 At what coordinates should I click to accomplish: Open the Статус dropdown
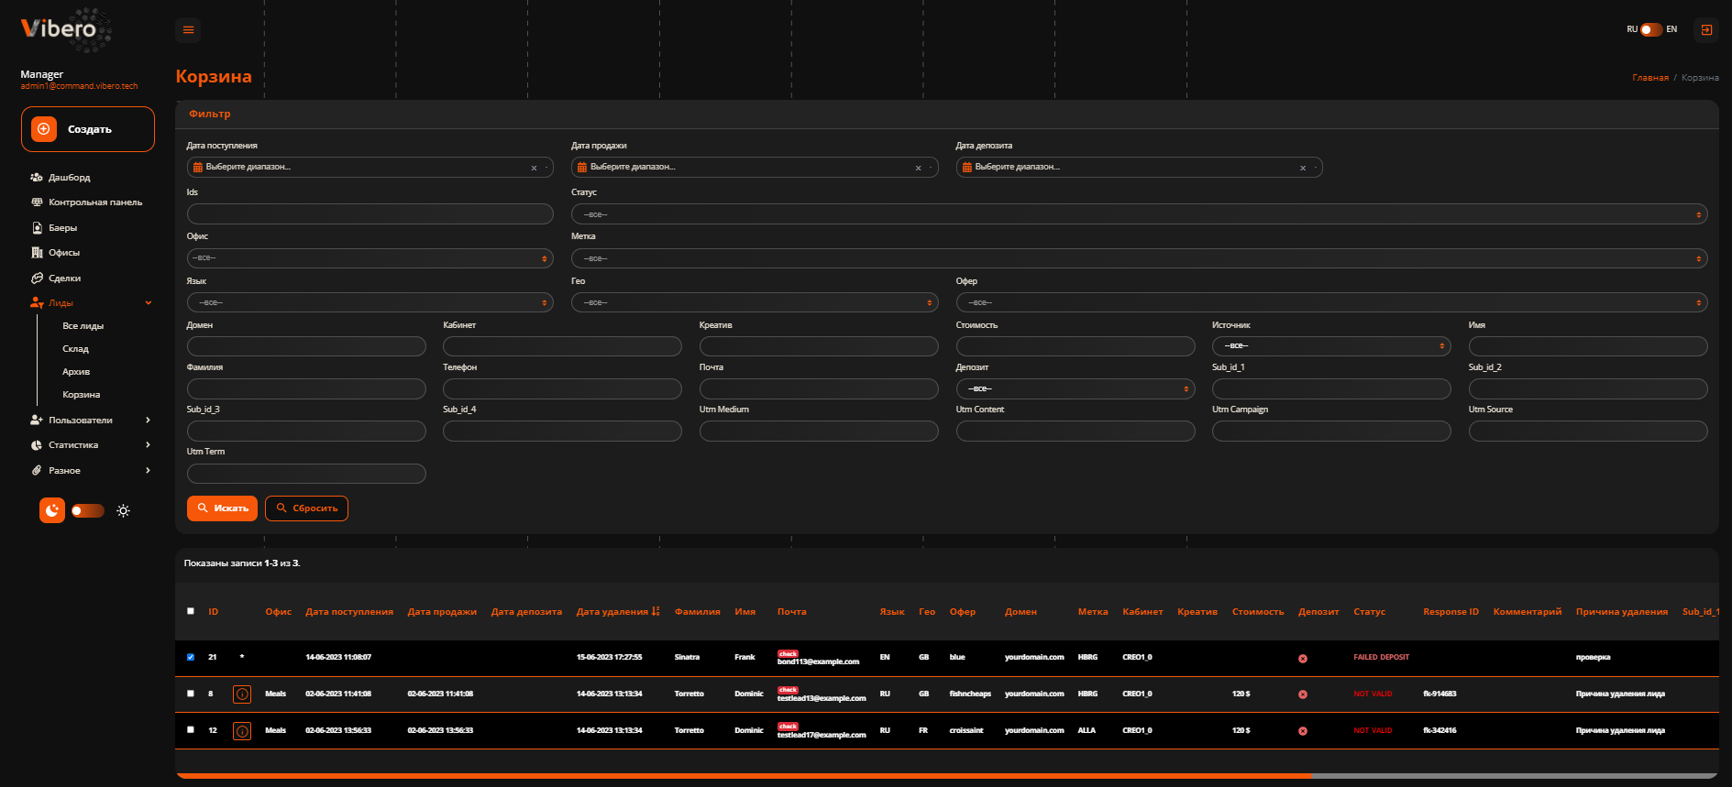tap(1139, 214)
